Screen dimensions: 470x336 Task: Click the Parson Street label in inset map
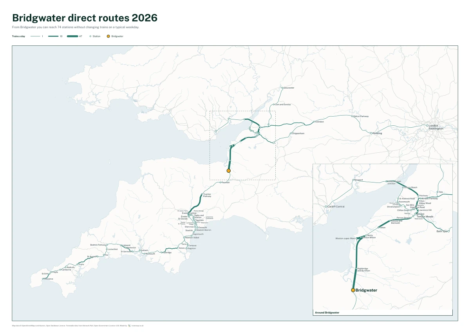[x=403, y=217]
